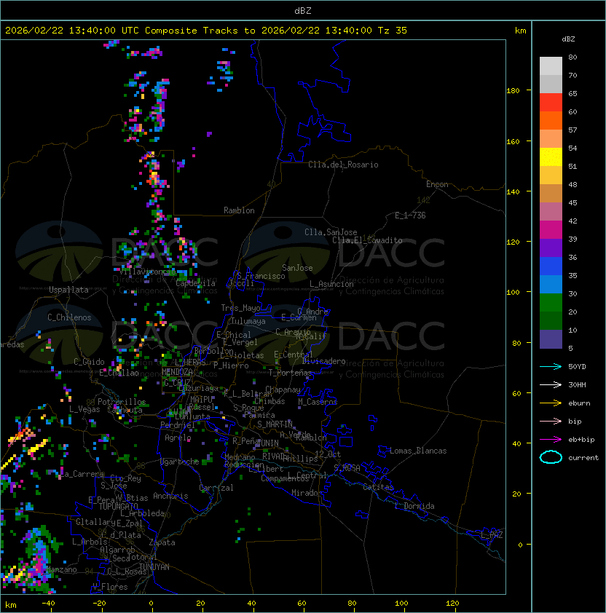Click the 'E_1-736' map label
This screenshot has width=606, height=613.
tap(410, 215)
